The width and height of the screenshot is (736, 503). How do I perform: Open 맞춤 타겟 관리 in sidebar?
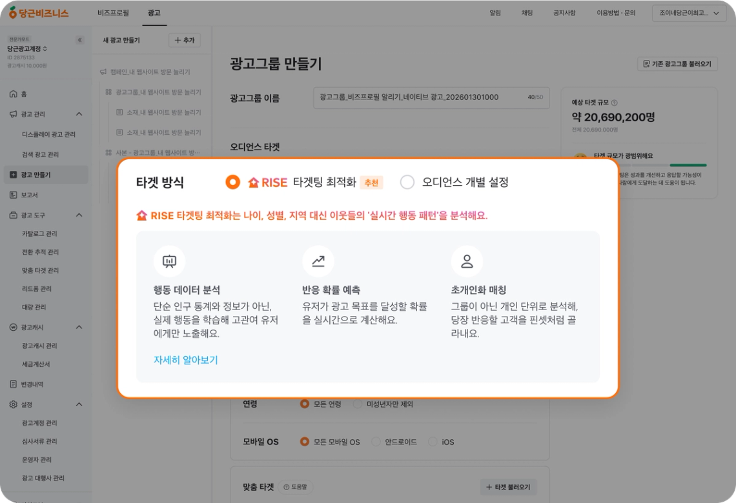coord(41,270)
